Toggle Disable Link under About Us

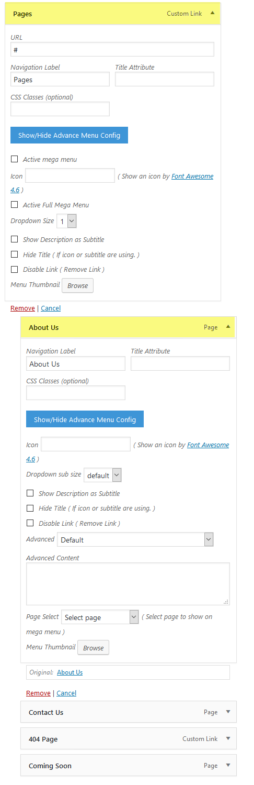30,523
